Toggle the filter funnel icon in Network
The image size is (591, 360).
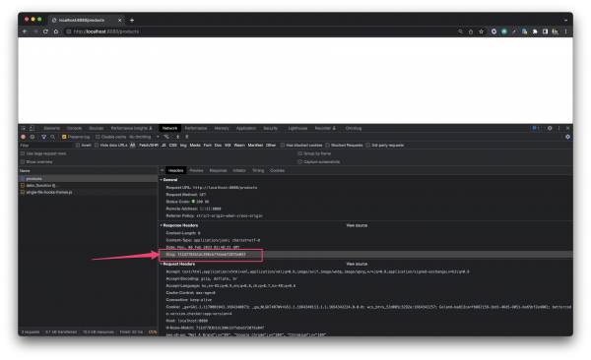pyautogui.click(x=43, y=137)
